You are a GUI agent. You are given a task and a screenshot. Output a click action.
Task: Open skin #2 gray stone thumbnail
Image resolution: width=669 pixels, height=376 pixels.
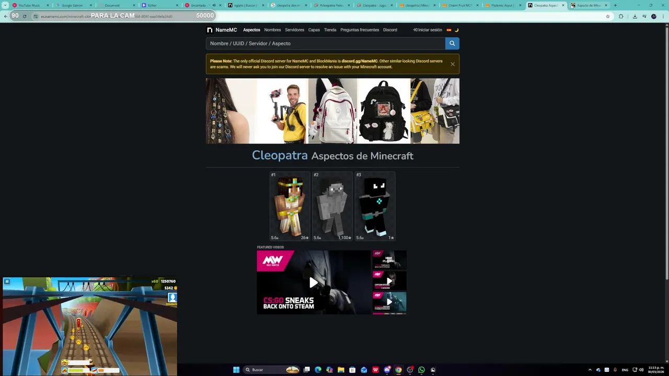pos(332,206)
